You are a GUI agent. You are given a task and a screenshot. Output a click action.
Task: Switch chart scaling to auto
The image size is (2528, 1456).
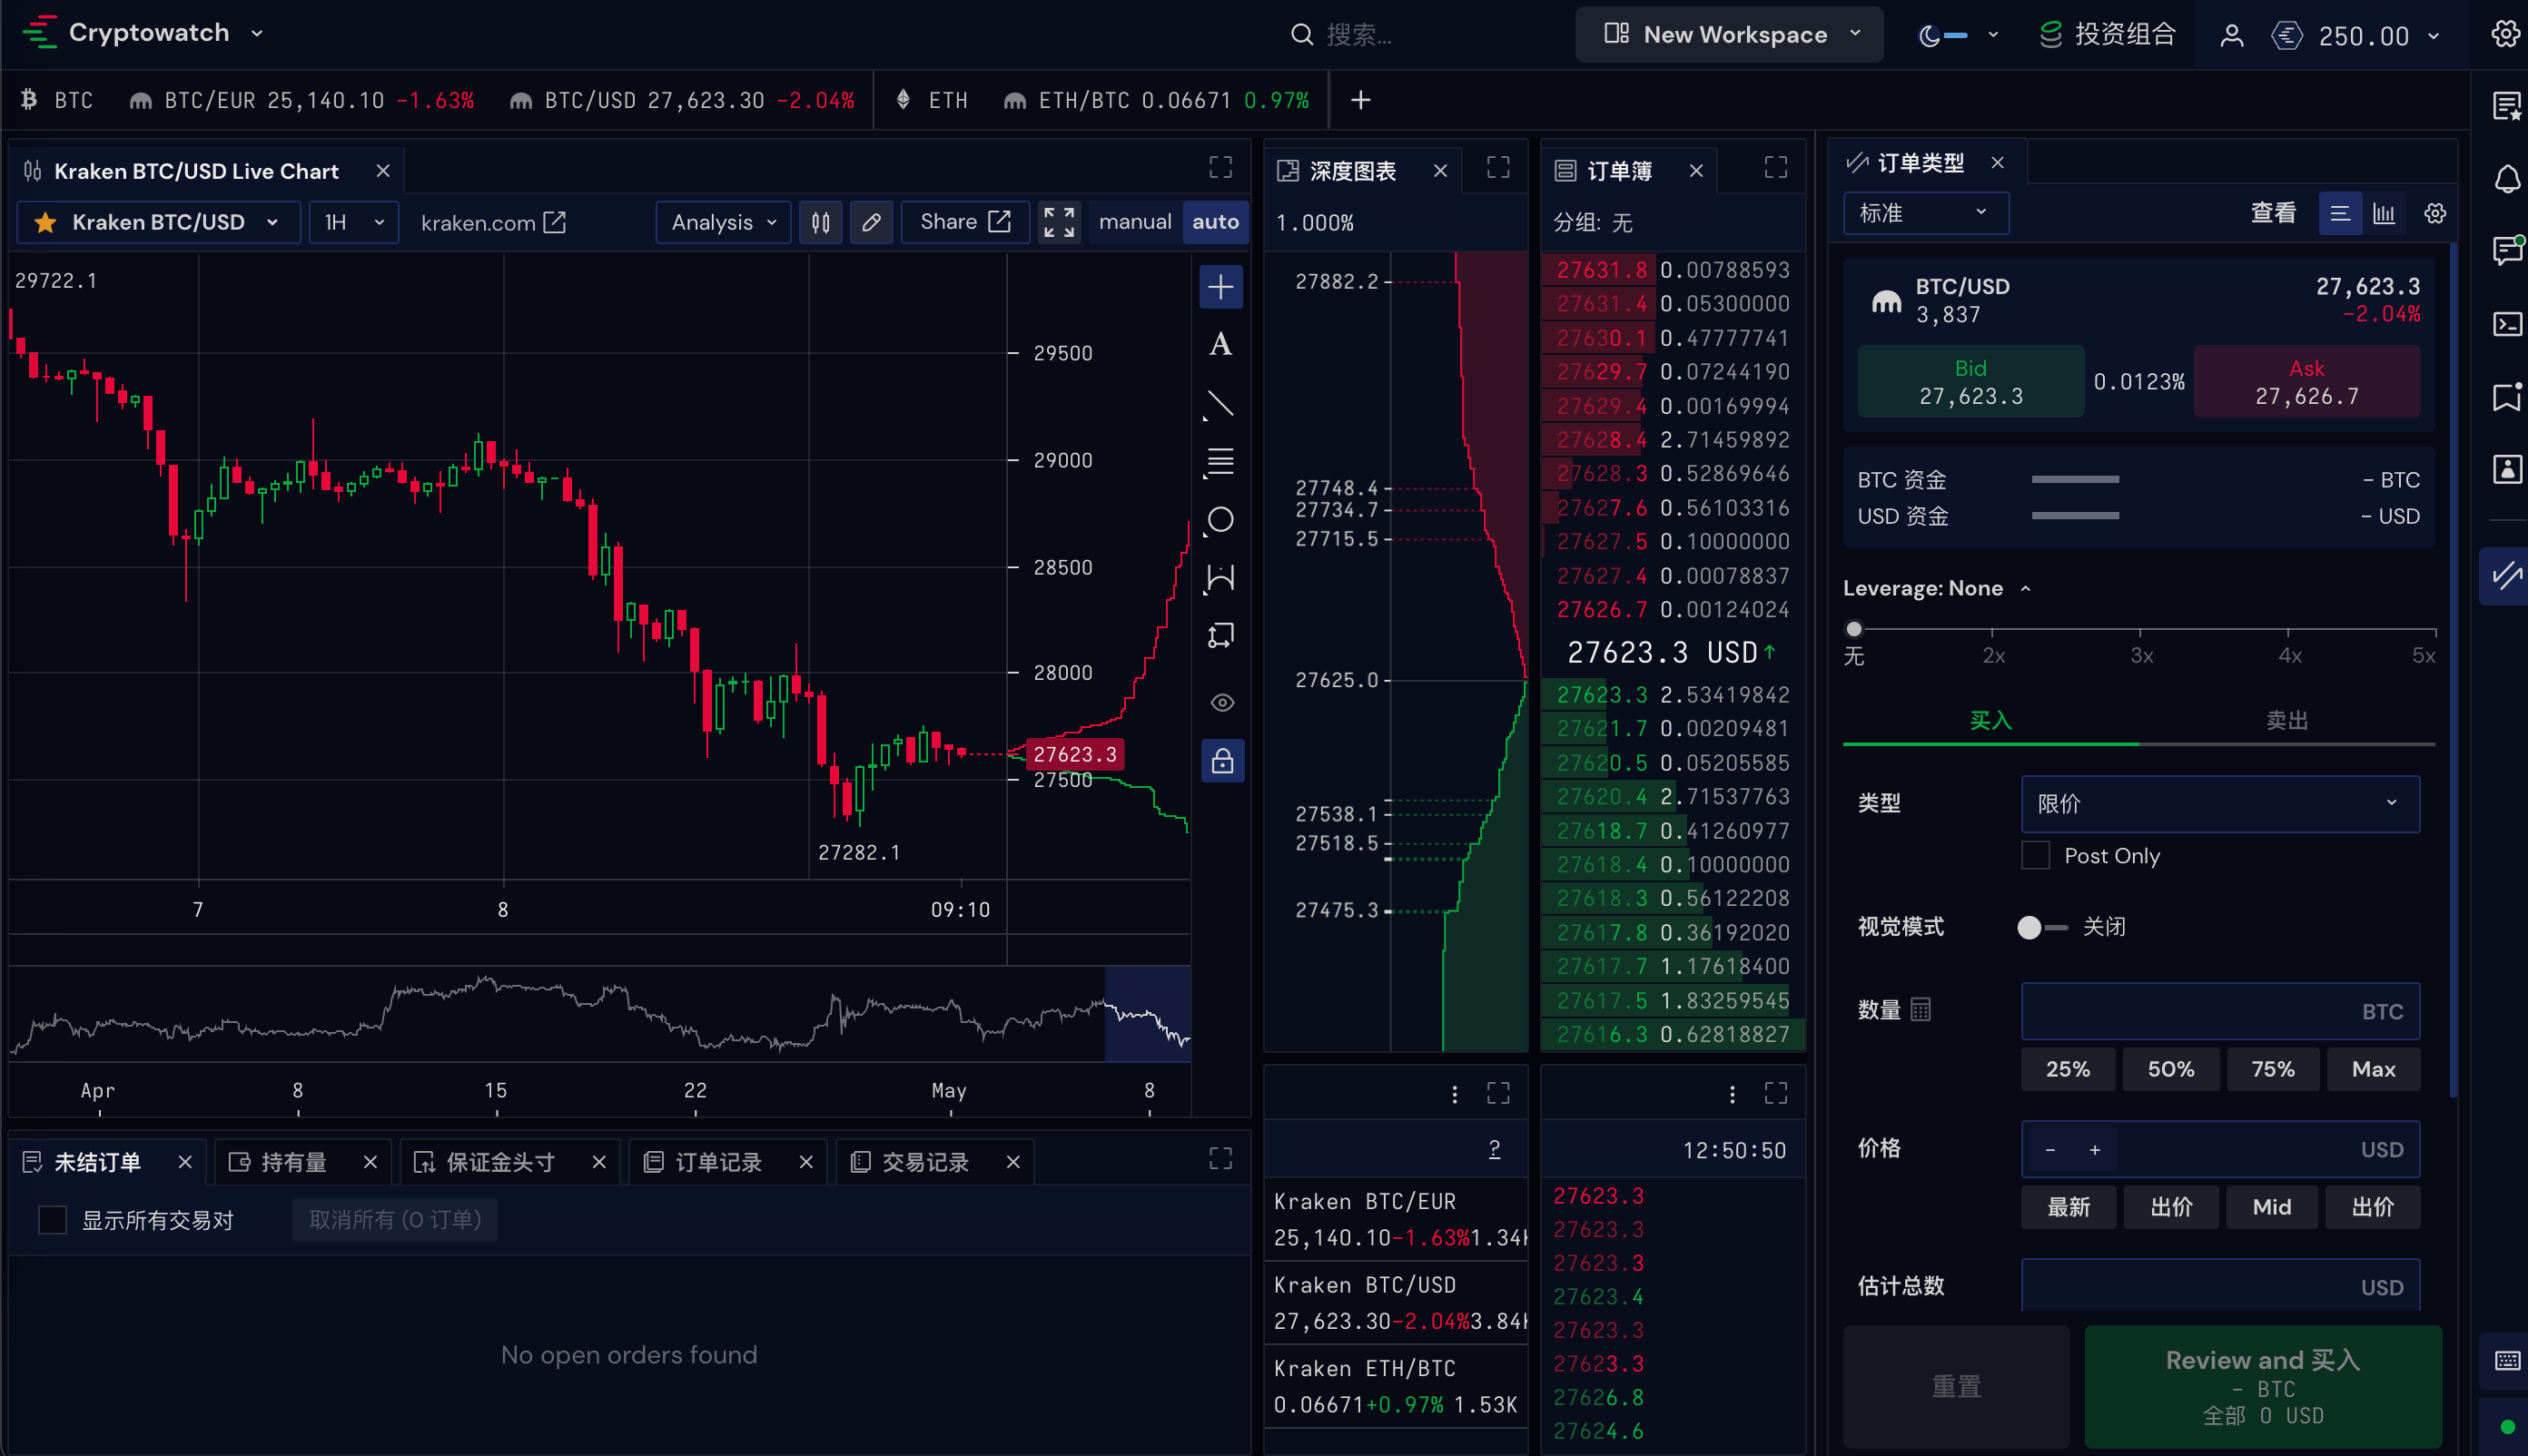tap(1216, 222)
